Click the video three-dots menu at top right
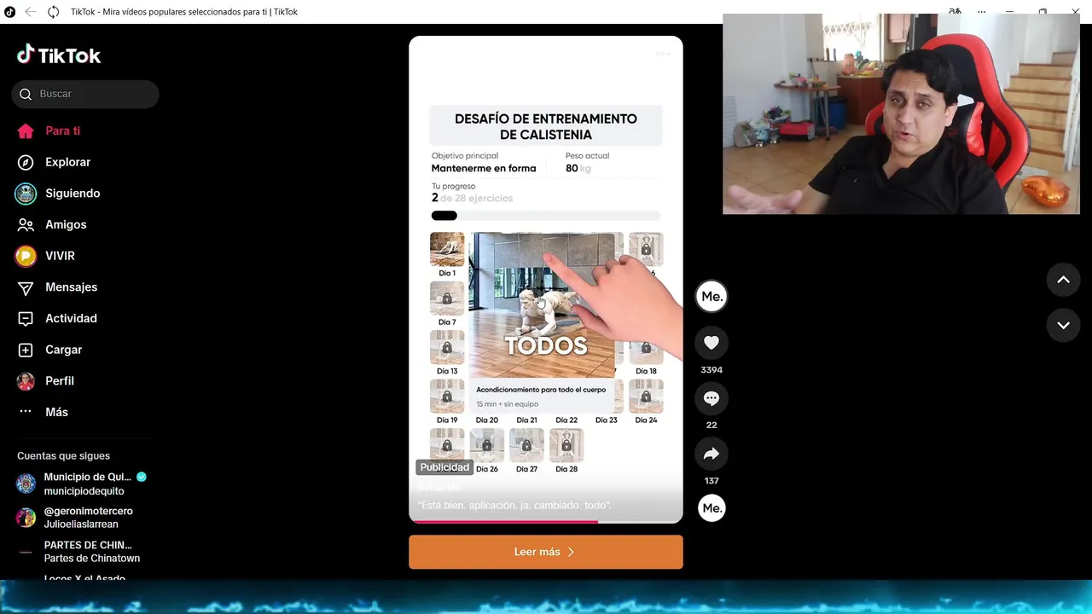The height and width of the screenshot is (614, 1092). tap(663, 54)
